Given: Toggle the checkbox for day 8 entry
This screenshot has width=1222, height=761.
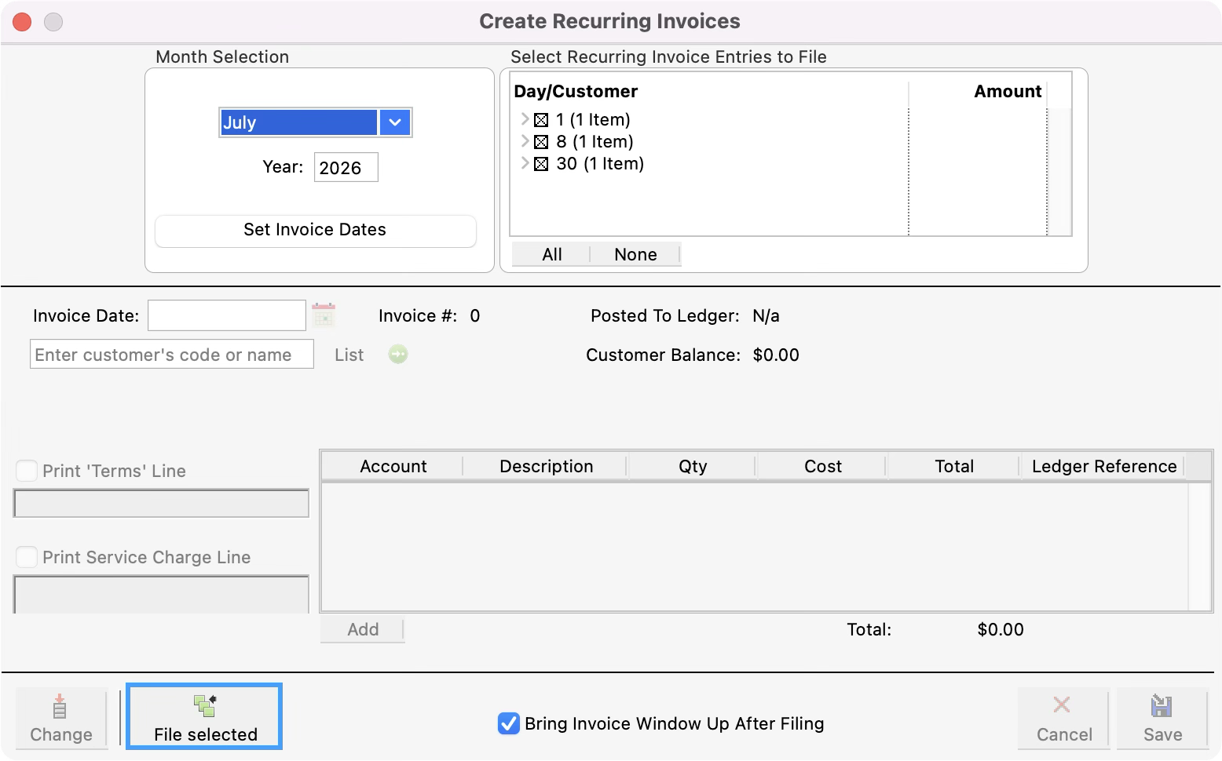Looking at the screenshot, I should click(541, 142).
